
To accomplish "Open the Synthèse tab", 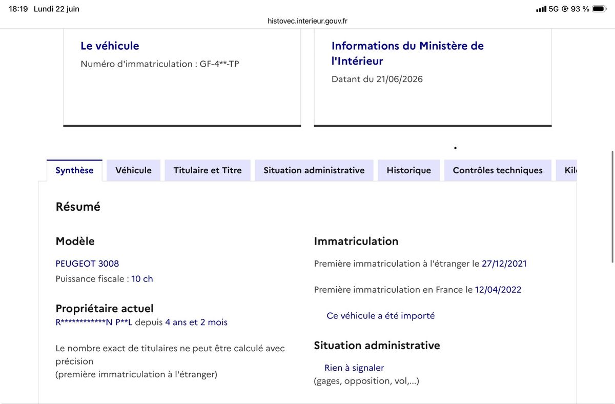I will click(x=74, y=170).
